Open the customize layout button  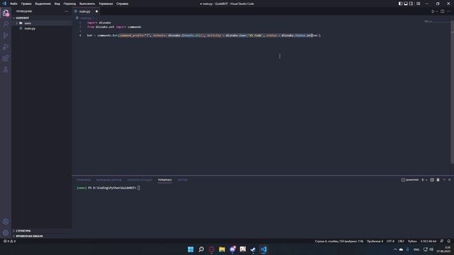click(419, 4)
